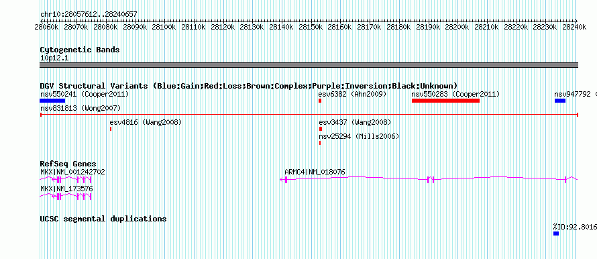Click the 28220k ruler tick label
This screenshot has height=259, width=597.
pos(516,28)
